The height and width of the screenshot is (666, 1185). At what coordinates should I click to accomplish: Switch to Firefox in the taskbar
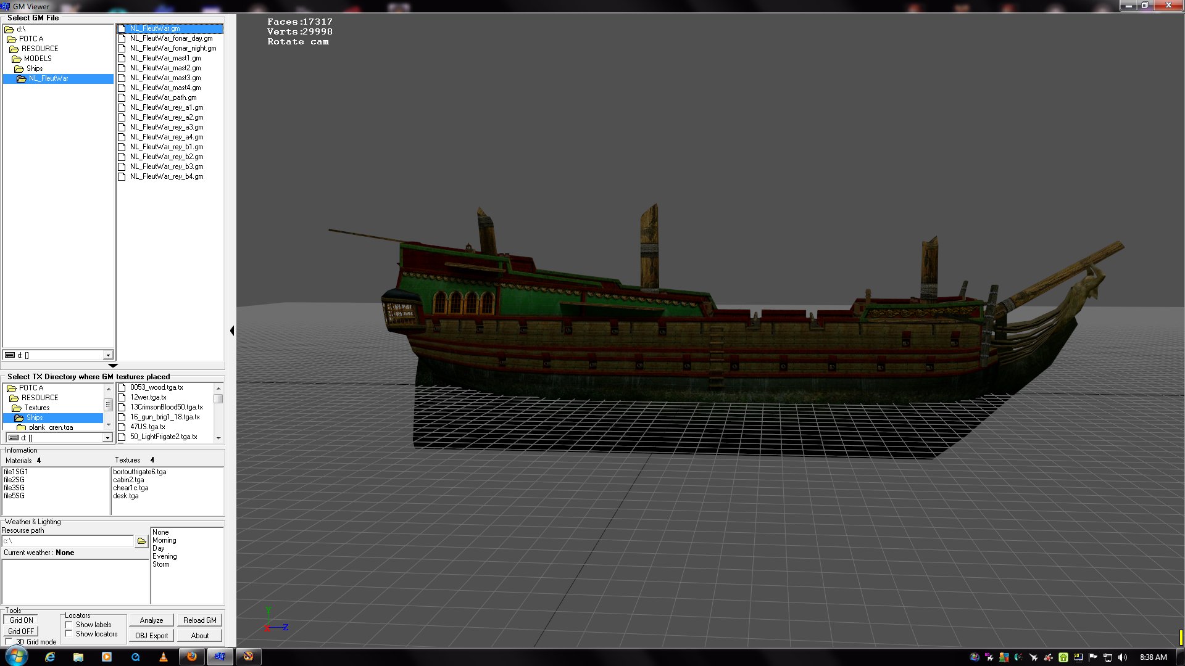coord(192,657)
